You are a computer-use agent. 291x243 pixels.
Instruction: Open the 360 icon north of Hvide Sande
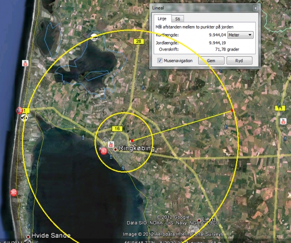[13, 193]
